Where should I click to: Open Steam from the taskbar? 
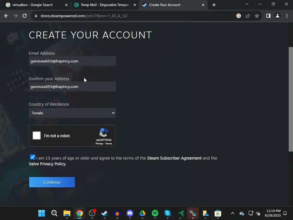pyautogui.click(x=105, y=213)
